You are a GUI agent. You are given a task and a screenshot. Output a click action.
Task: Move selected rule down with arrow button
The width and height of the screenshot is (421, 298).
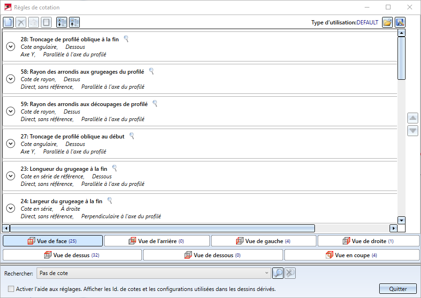click(x=413, y=131)
